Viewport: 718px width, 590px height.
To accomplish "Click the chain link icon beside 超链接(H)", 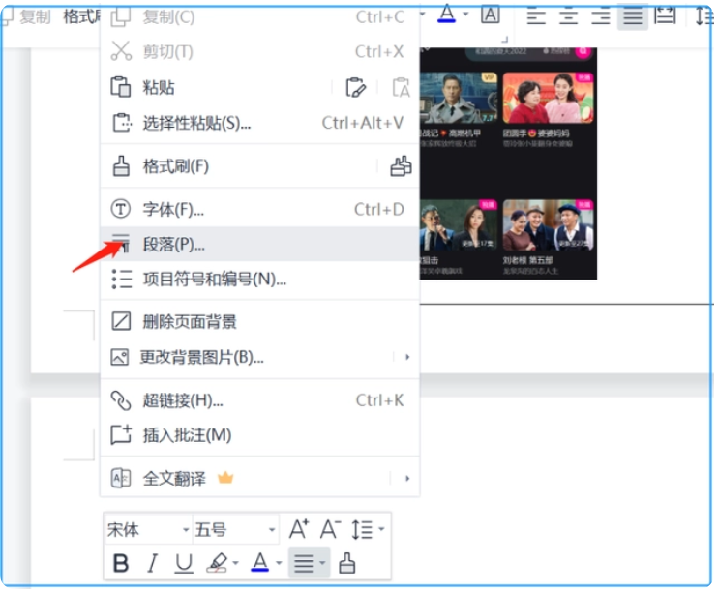I will click(121, 400).
